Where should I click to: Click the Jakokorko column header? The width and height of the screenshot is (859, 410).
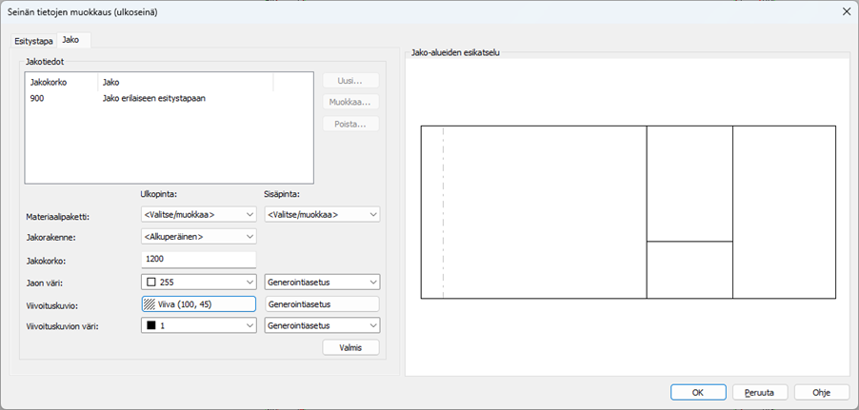click(x=62, y=83)
